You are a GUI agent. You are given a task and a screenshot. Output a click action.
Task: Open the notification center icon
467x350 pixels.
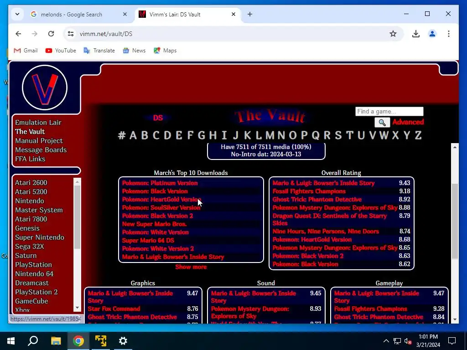(452, 341)
